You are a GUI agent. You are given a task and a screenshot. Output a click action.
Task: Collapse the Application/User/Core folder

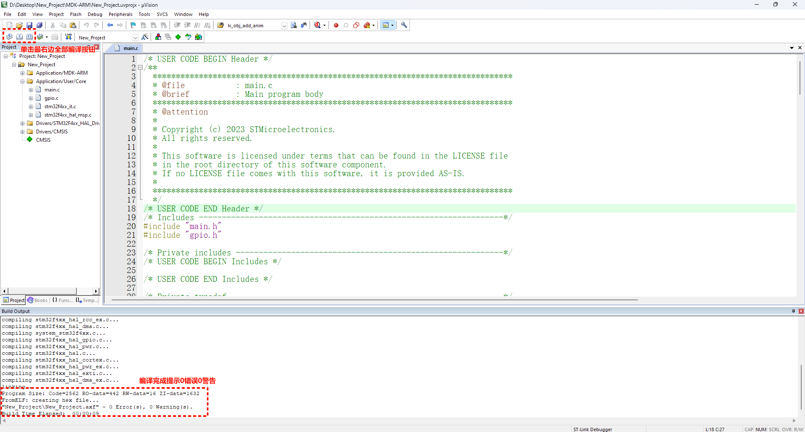point(22,81)
